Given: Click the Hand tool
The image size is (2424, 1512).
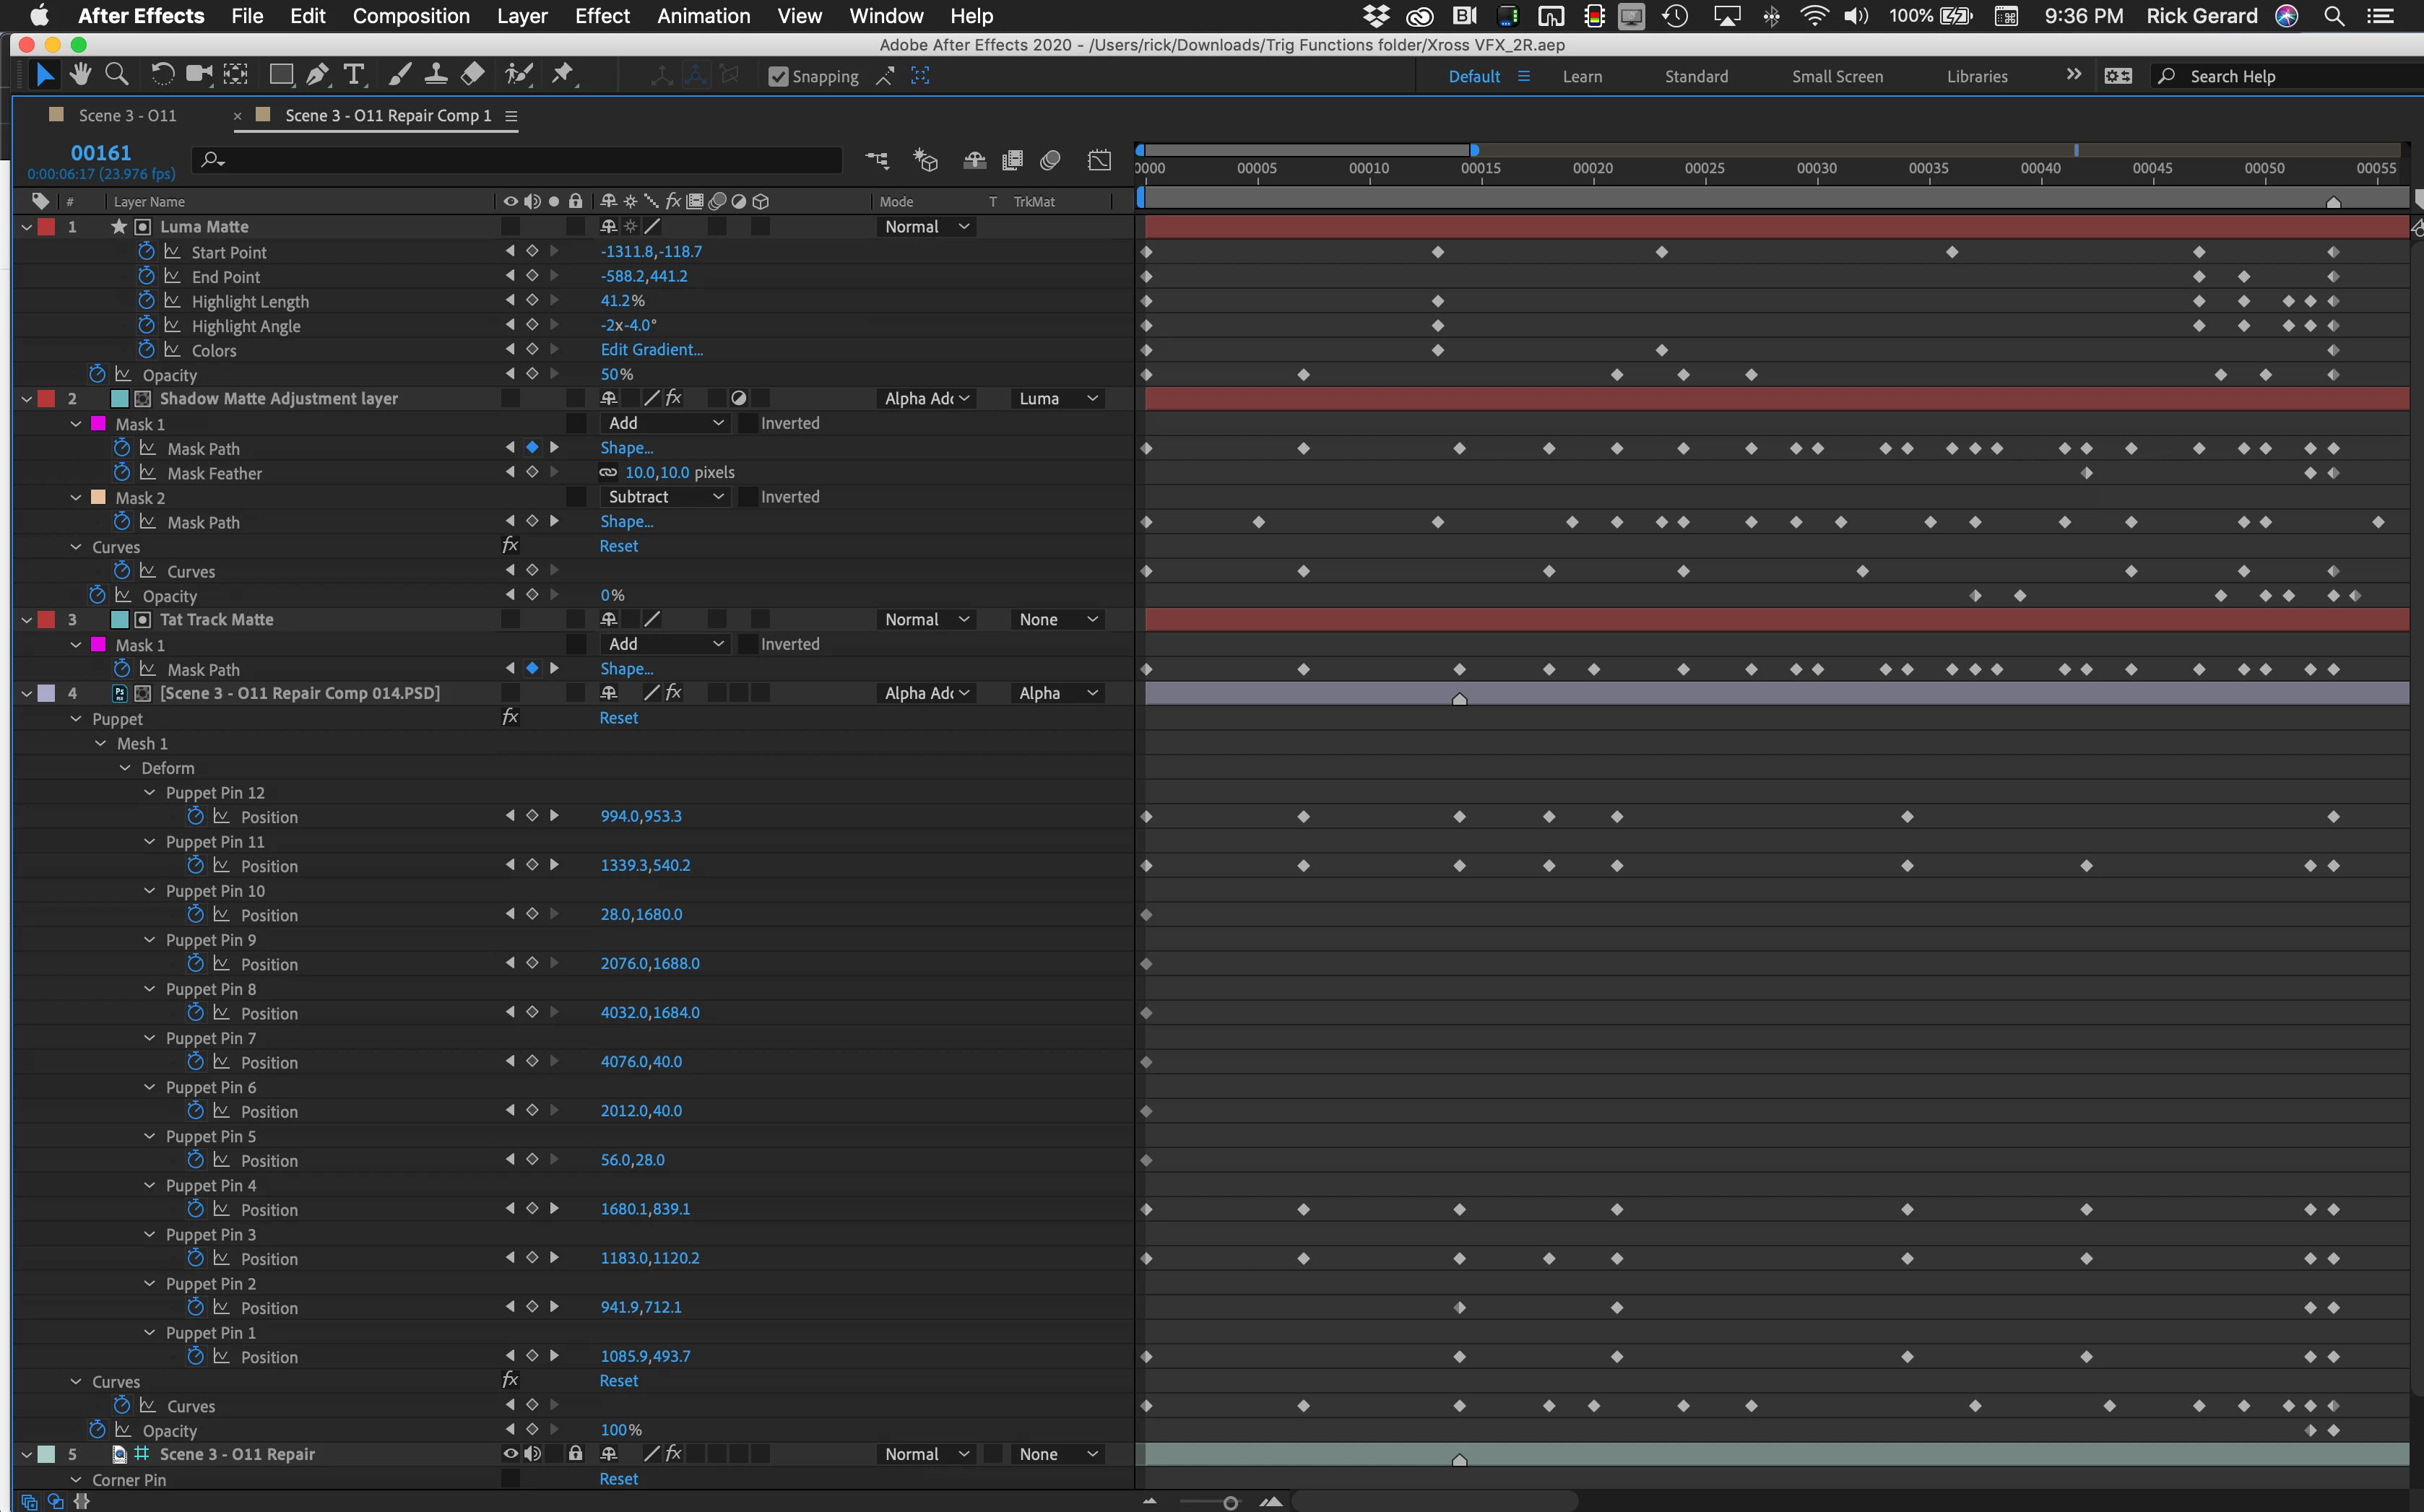Looking at the screenshot, I should [80, 75].
